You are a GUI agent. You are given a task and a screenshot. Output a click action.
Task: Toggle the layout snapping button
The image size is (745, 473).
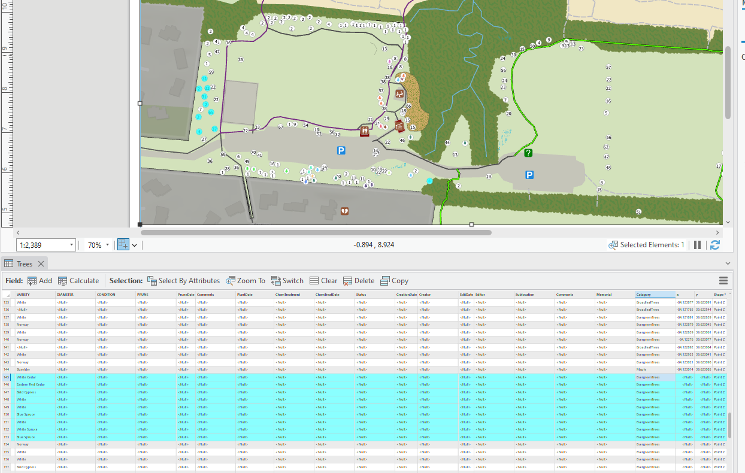click(123, 245)
